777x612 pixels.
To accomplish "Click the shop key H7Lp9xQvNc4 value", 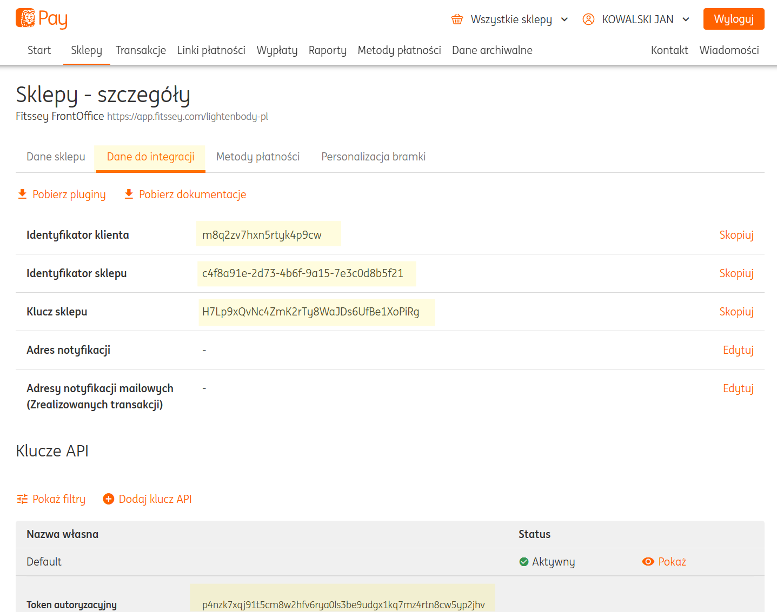I will tap(311, 312).
